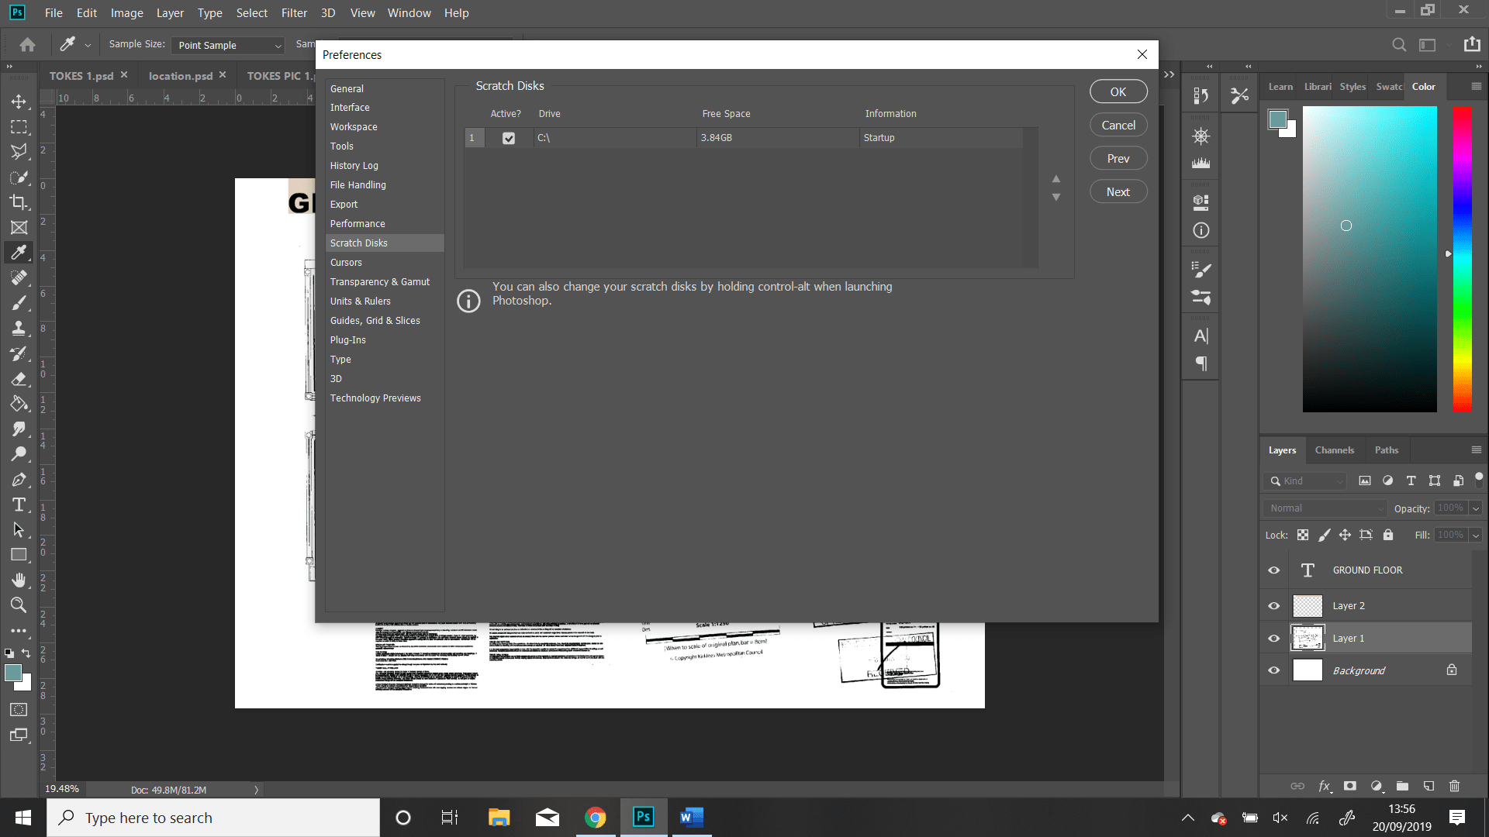
Task: Select the Move tool
Action: click(x=19, y=102)
